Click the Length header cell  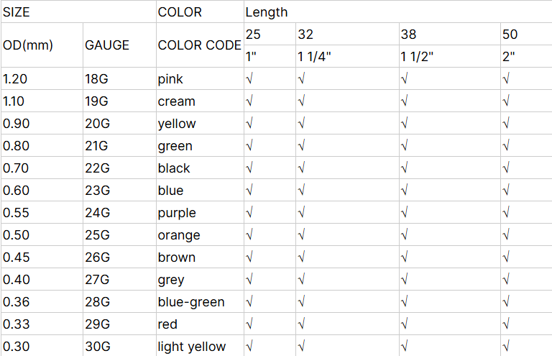pos(267,12)
